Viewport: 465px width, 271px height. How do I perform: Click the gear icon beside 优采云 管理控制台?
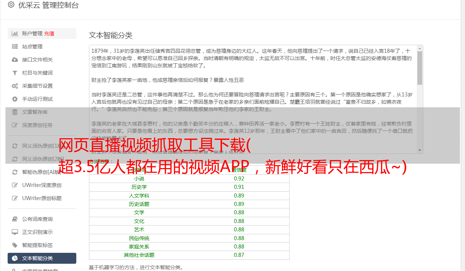[x=11, y=5]
